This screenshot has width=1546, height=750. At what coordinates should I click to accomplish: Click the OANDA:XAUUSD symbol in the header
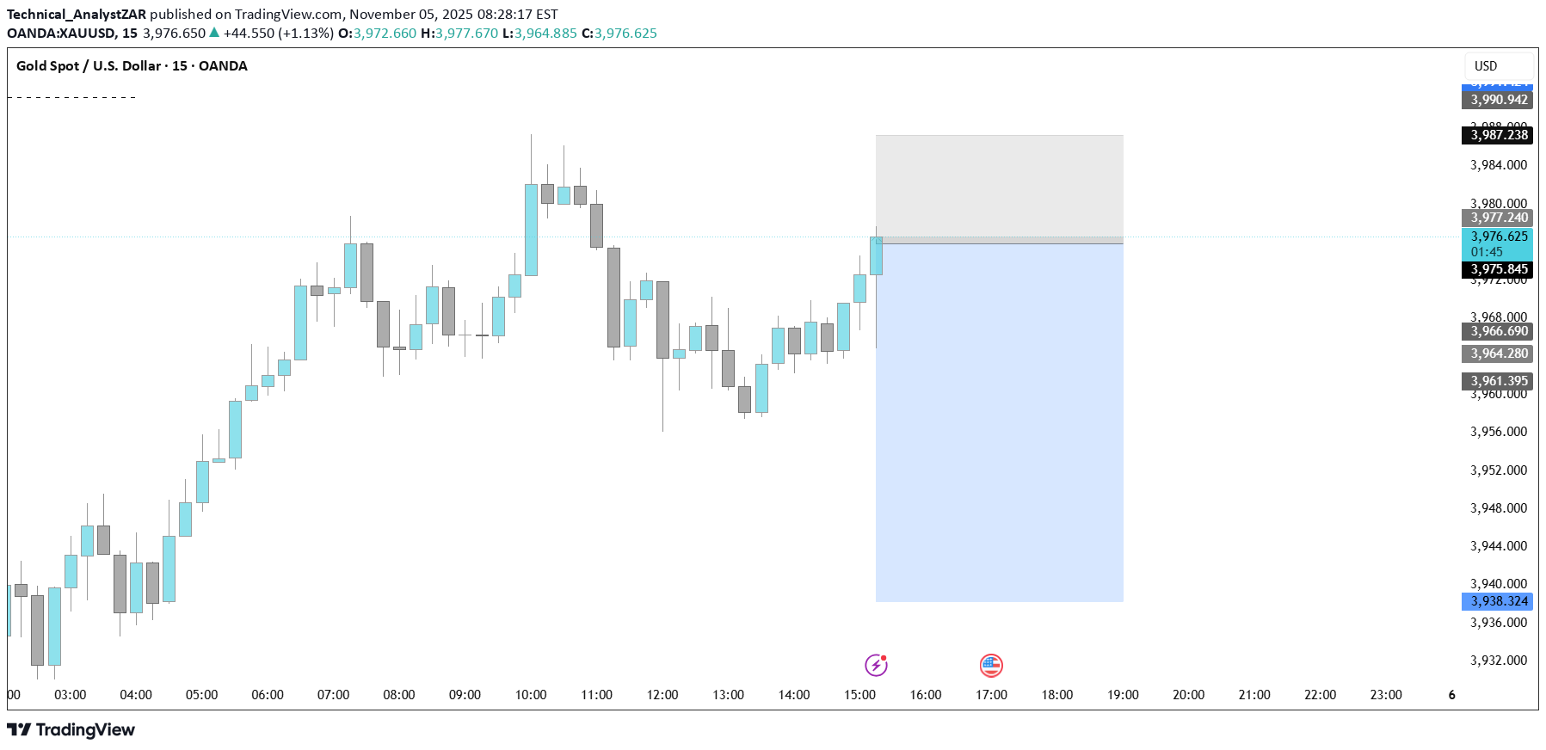[61, 34]
